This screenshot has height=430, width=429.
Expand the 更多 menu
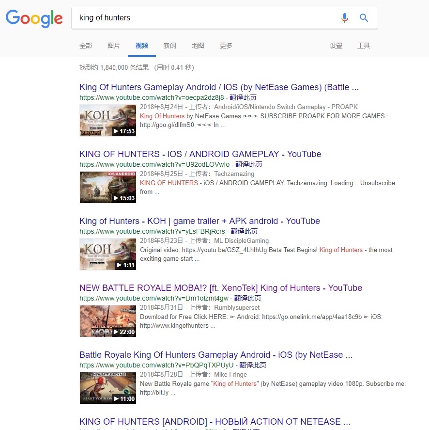(x=226, y=46)
